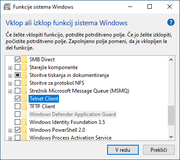Select Windows Process Activation Service label
180x160 pixels.
click(70, 138)
